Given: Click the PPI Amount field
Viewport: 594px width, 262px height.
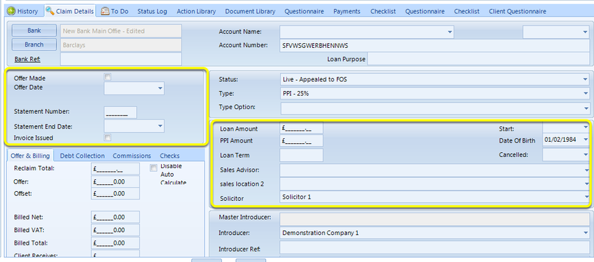Looking at the screenshot, I should tap(301, 140).
